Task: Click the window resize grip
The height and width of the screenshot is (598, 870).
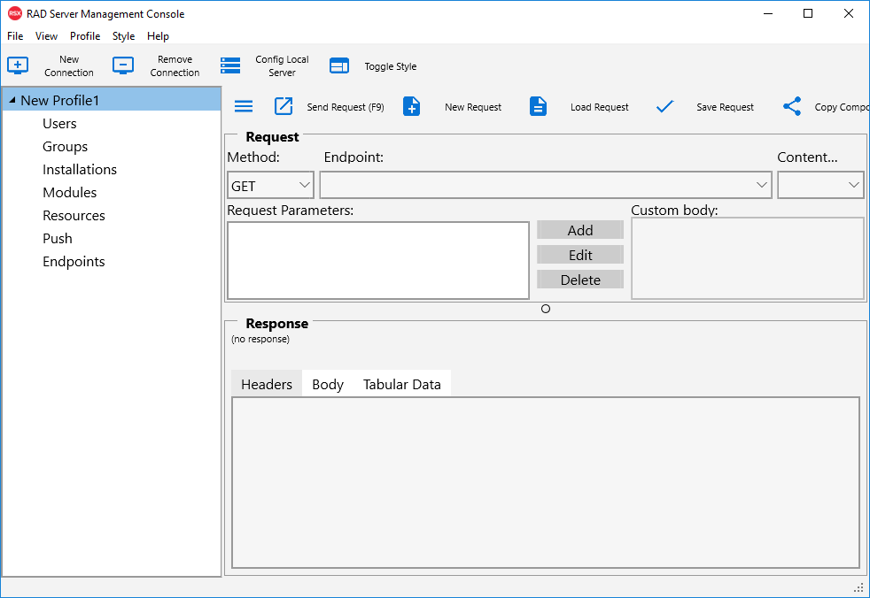Action: pyautogui.click(x=858, y=587)
